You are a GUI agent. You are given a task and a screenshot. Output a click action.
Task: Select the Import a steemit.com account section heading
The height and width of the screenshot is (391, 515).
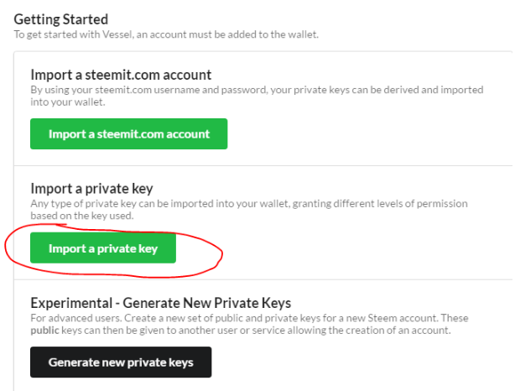pyautogui.click(x=121, y=75)
